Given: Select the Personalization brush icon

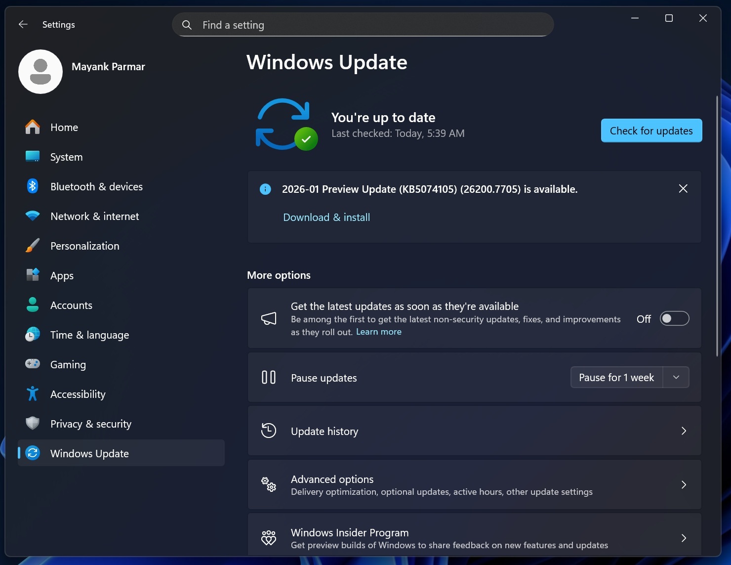Looking at the screenshot, I should point(32,246).
